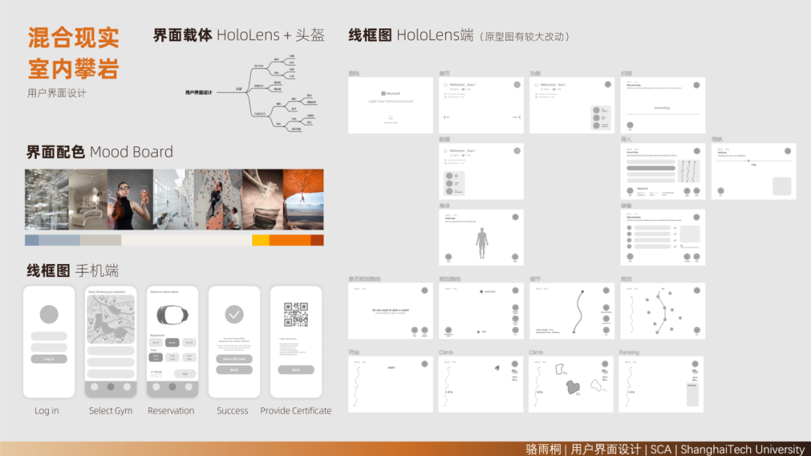
Task: Click the confirm check circle in the 身体 wireframe
Action: click(x=515, y=256)
